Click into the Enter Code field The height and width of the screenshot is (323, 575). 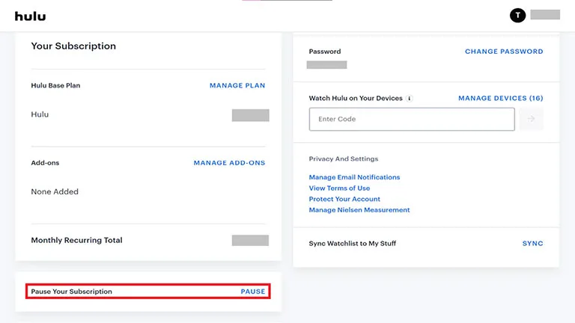[x=412, y=119]
